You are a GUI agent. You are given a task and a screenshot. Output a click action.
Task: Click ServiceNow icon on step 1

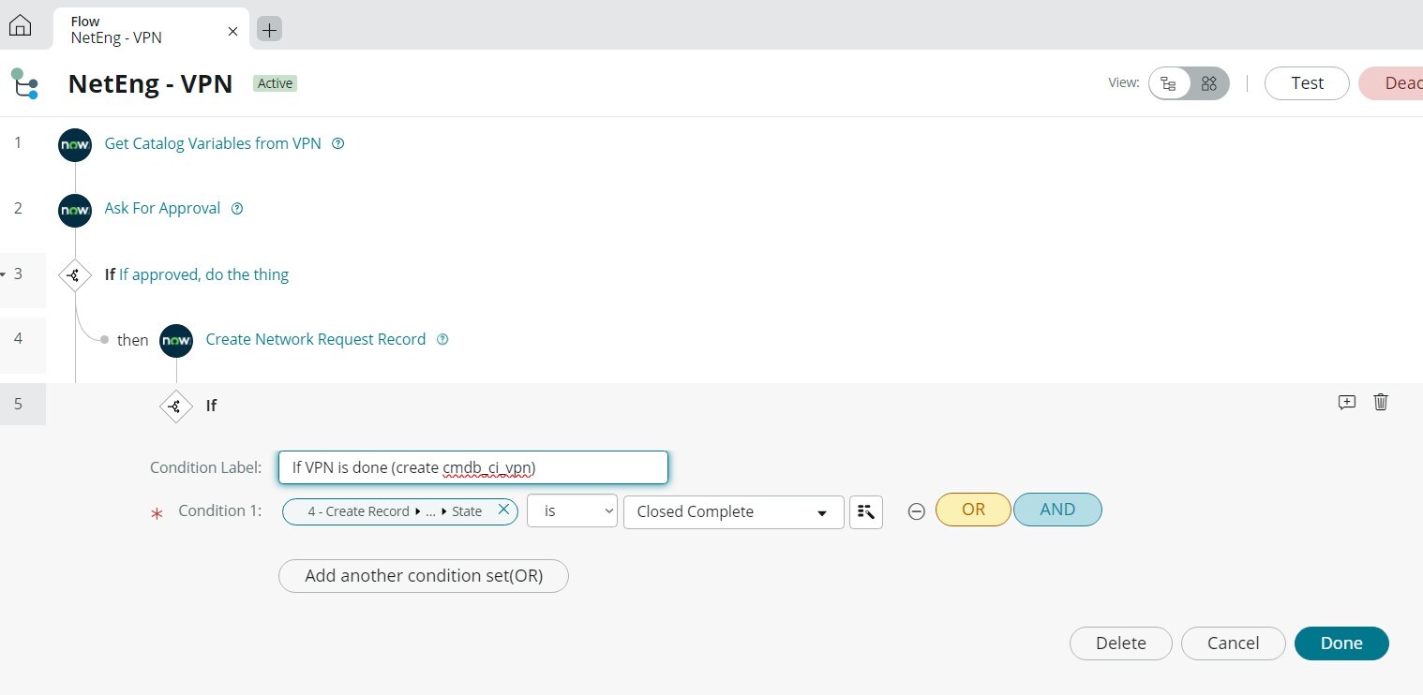pos(75,145)
